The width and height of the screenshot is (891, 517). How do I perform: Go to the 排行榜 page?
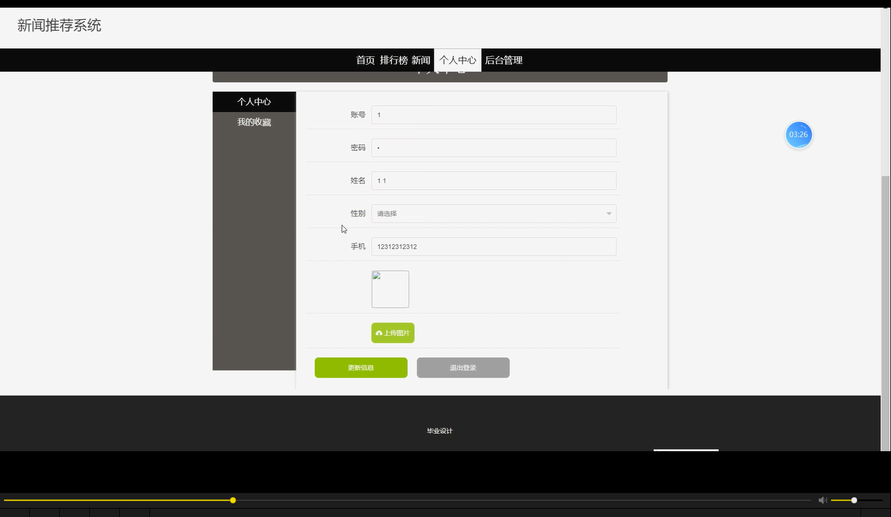tap(394, 60)
